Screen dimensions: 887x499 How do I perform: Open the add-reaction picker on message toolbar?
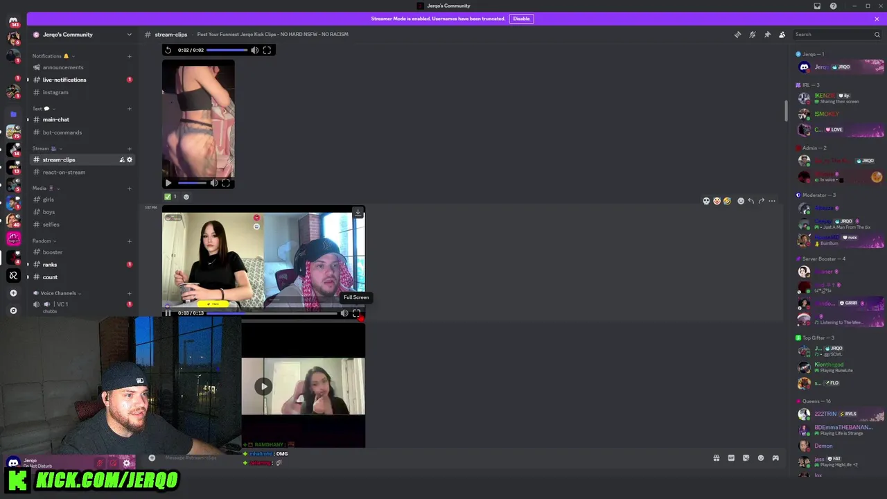click(741, 201)
